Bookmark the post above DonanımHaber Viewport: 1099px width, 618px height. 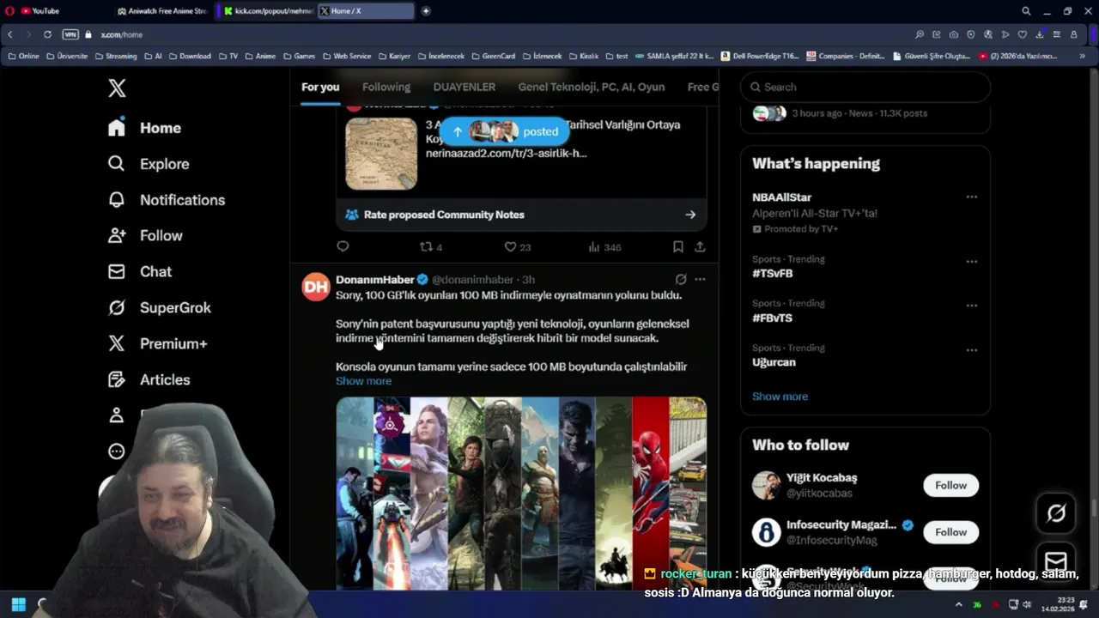click(x=677, y=246)
